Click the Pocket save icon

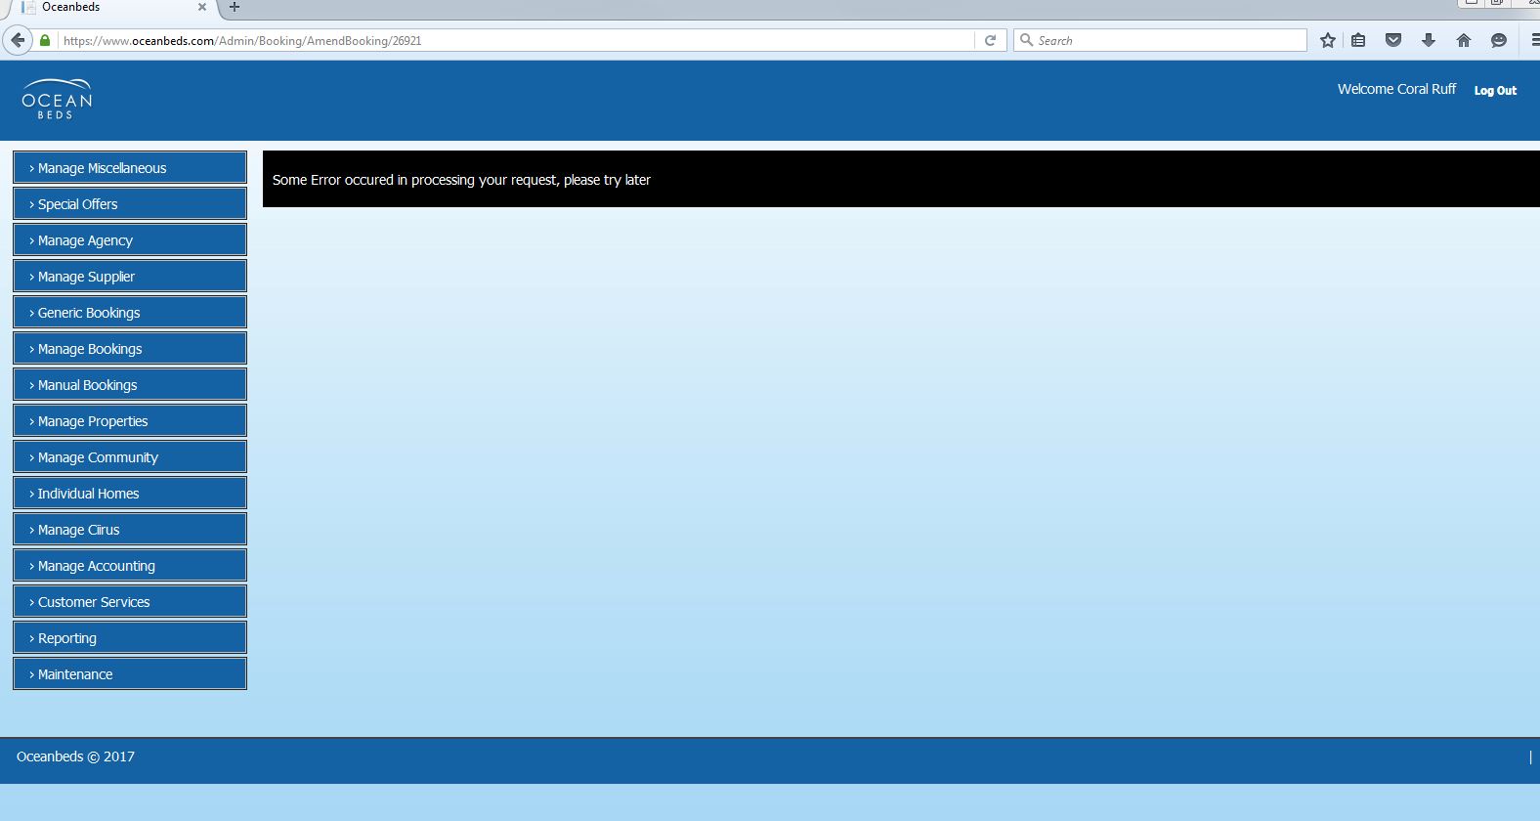(1393, 40)
